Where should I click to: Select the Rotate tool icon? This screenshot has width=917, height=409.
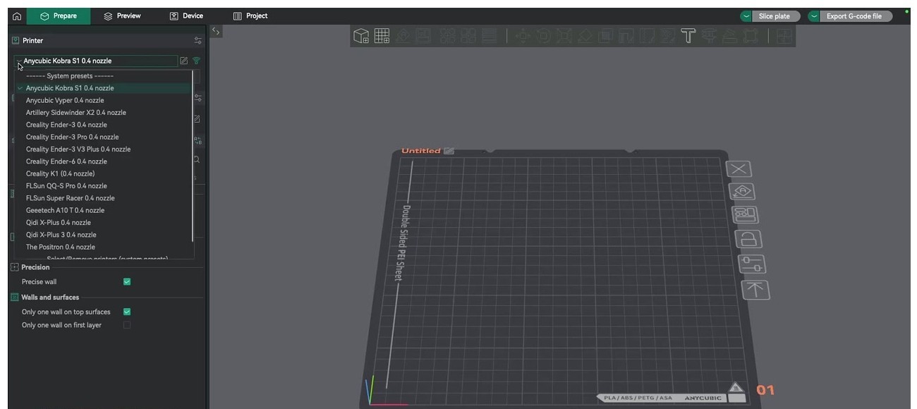(544, 36)
